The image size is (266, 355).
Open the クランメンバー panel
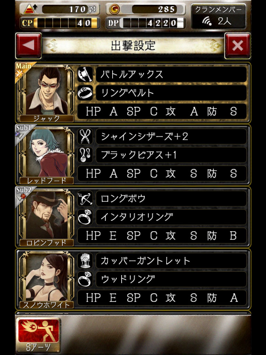point(219,16)
